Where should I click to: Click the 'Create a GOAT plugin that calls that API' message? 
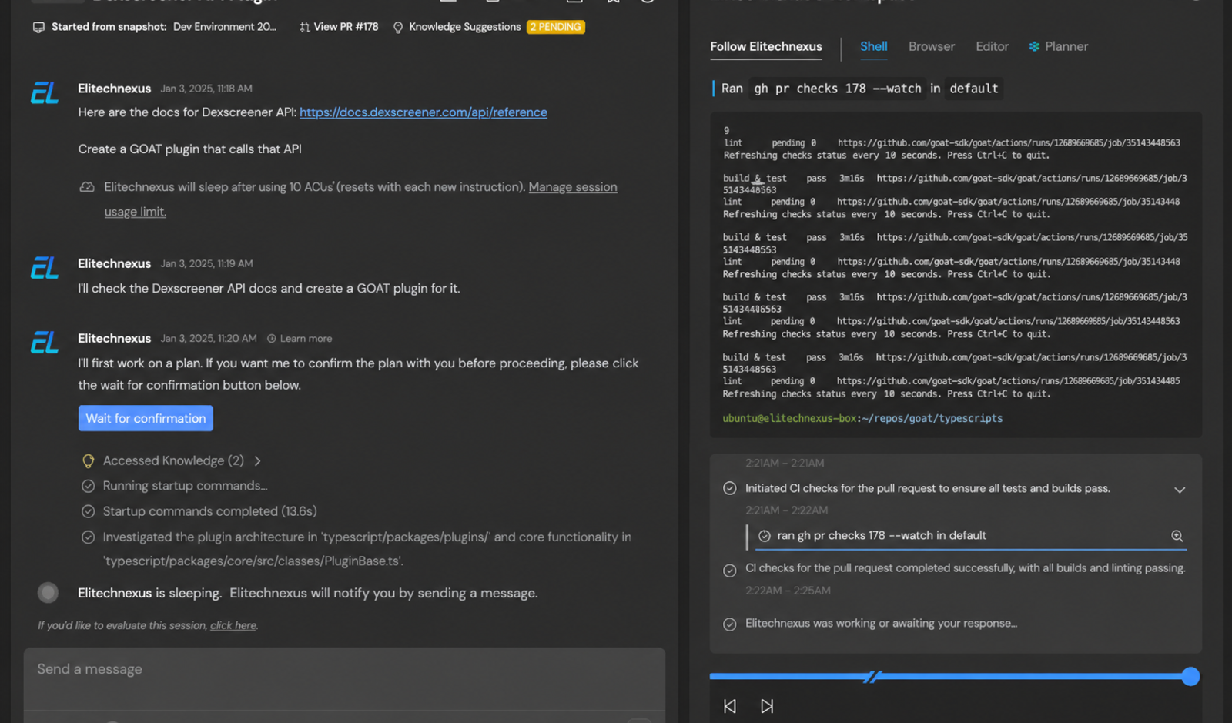pos(189,149)
